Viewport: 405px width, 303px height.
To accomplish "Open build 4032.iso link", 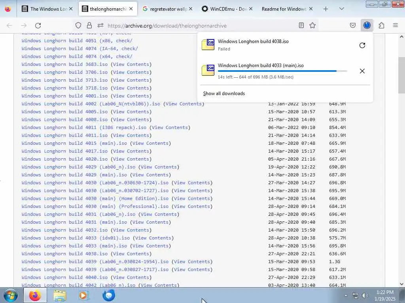I will [x=64, y=230].
